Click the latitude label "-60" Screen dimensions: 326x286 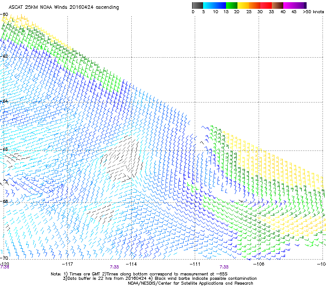(4, 15)
